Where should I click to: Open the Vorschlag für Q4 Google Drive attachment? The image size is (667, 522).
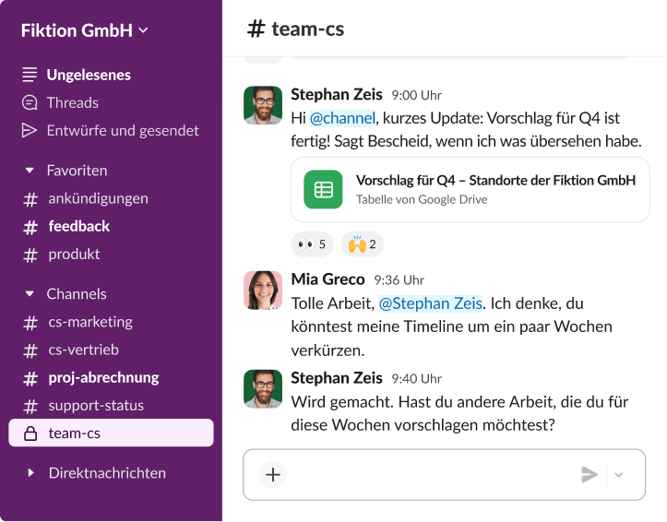(470, 190)
